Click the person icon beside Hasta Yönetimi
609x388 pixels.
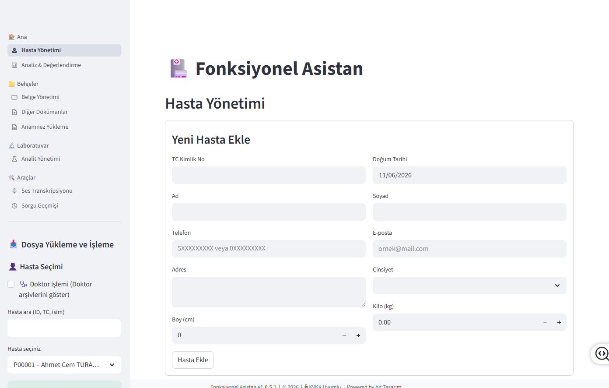click(14, 50)
